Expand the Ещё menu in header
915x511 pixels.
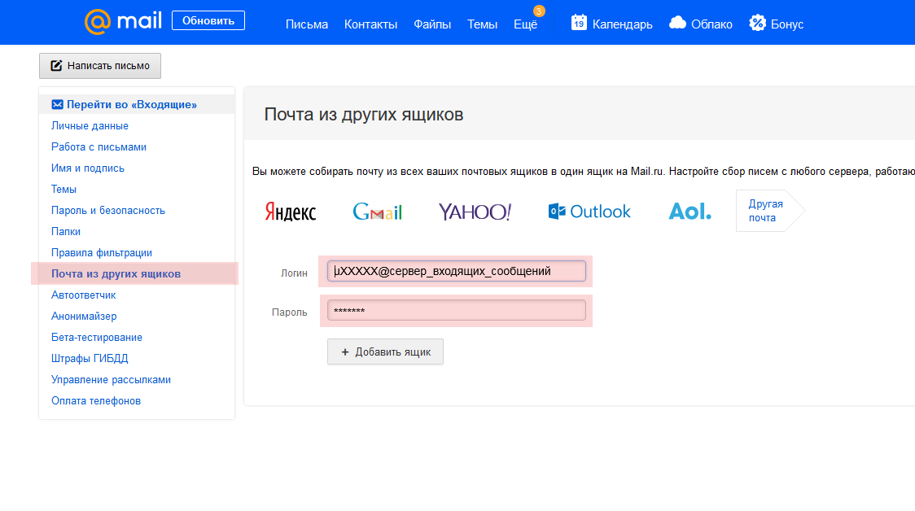click(x=525, y=24)
